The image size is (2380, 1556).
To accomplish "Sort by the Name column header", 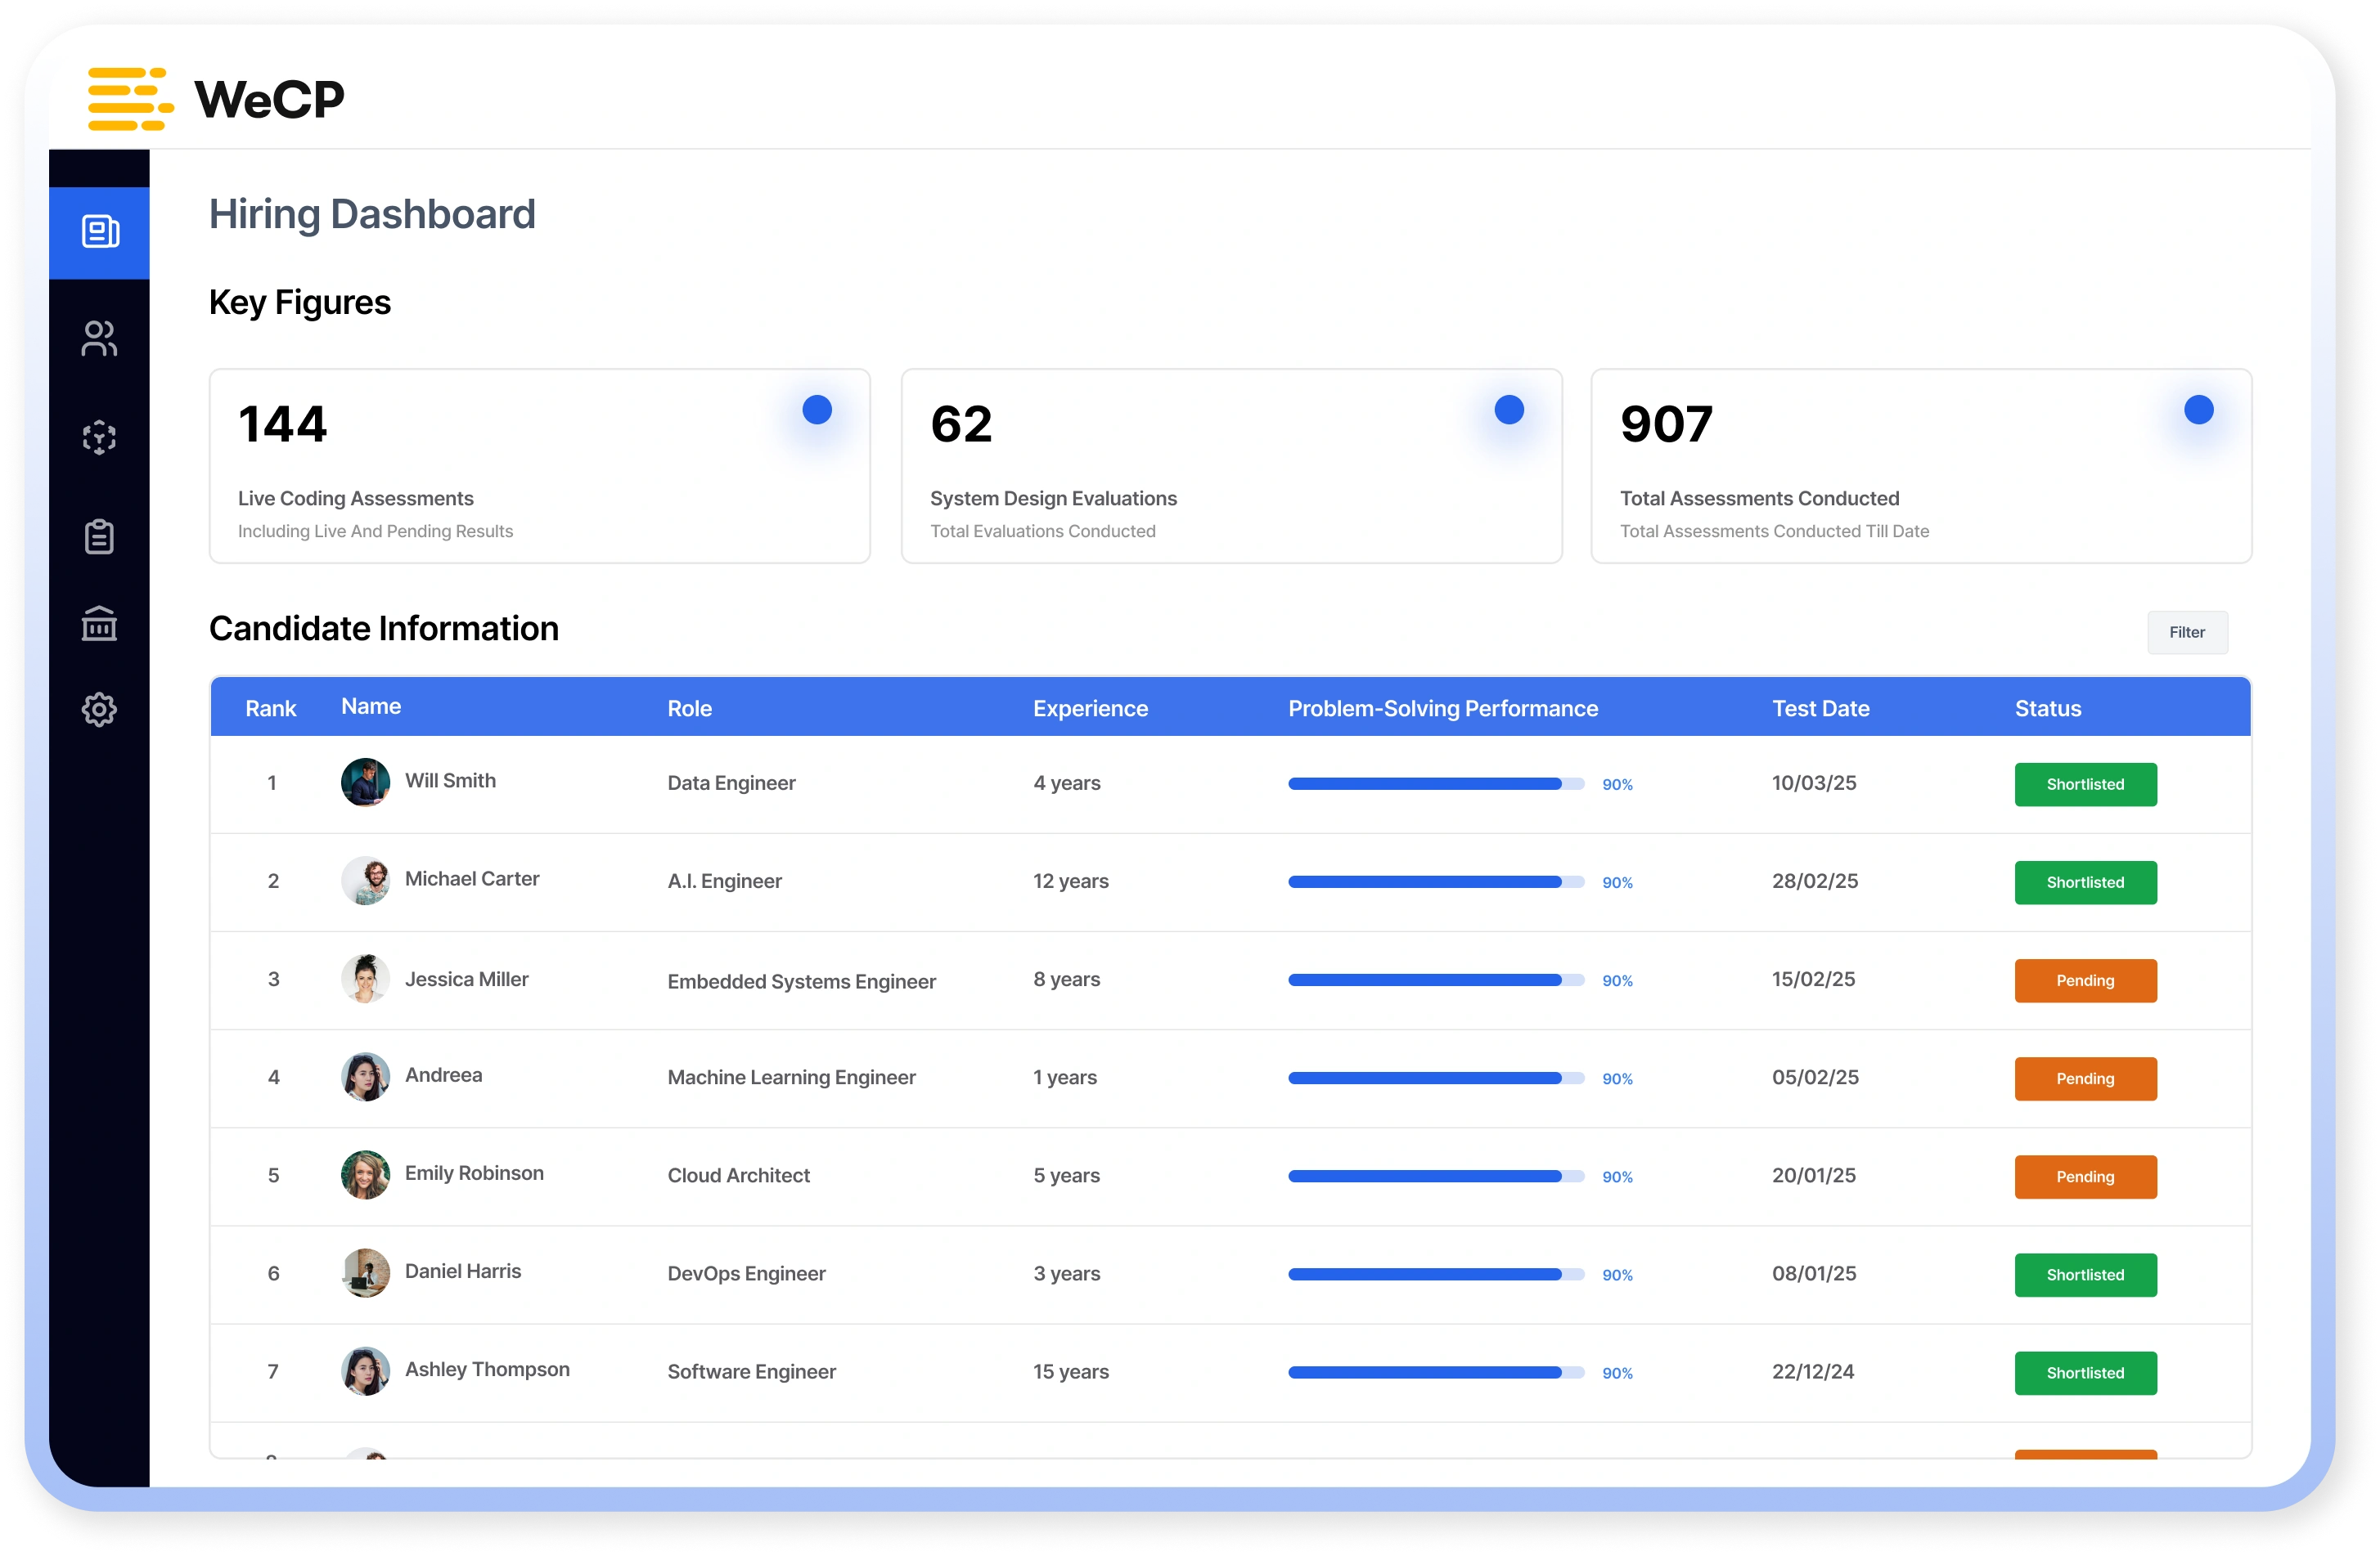I will 371,706.
